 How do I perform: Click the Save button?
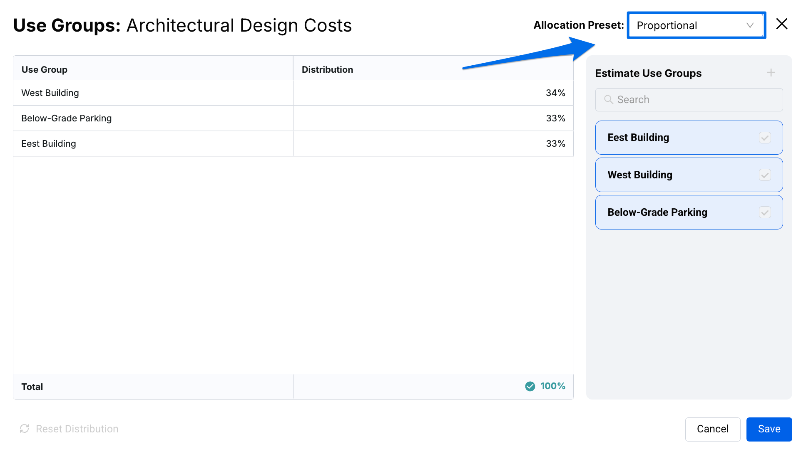pos(769,429)
